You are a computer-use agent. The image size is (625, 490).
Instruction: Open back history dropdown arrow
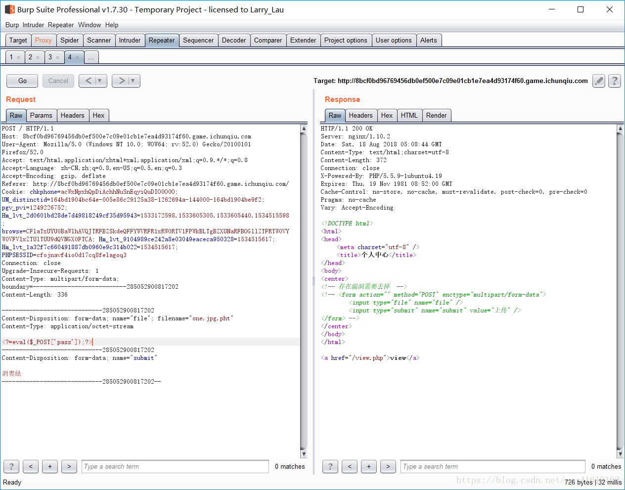pyautogui.click(x=100, y=81)
